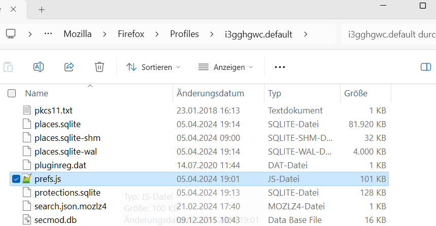Open the three-dot More options menu
Image resolution: width=436 pixels, height=226 pixels.
[x=280, y=67]
